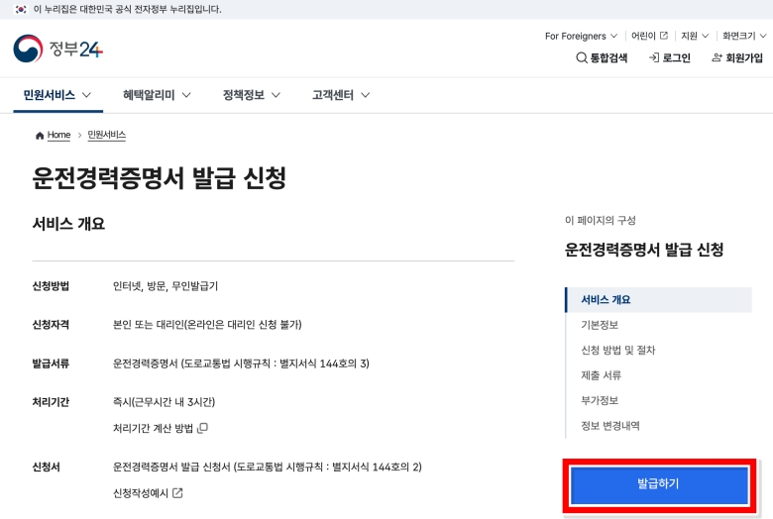Click the 신청자격 row label
This screenshot has height=519, width=773.
pyautogui.click(x=51, y=325)
